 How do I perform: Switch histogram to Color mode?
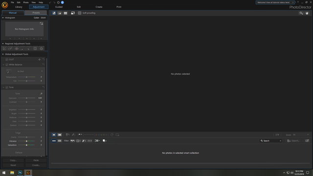click(36, 18)
